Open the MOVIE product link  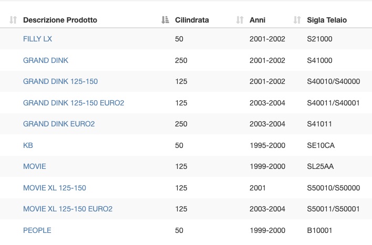click(35, 166)
